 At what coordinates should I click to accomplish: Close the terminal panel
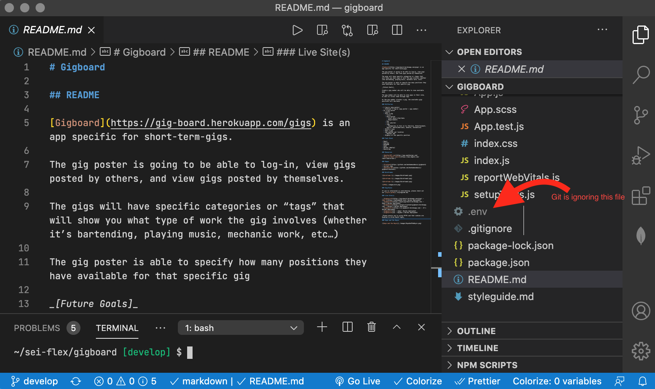(421, 327)
